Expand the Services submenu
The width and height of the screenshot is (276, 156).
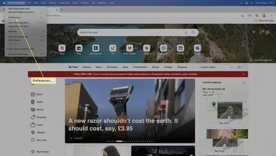coord(26,31)
